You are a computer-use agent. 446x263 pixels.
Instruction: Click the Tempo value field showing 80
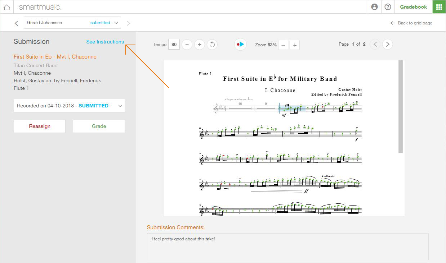point(174,45)
